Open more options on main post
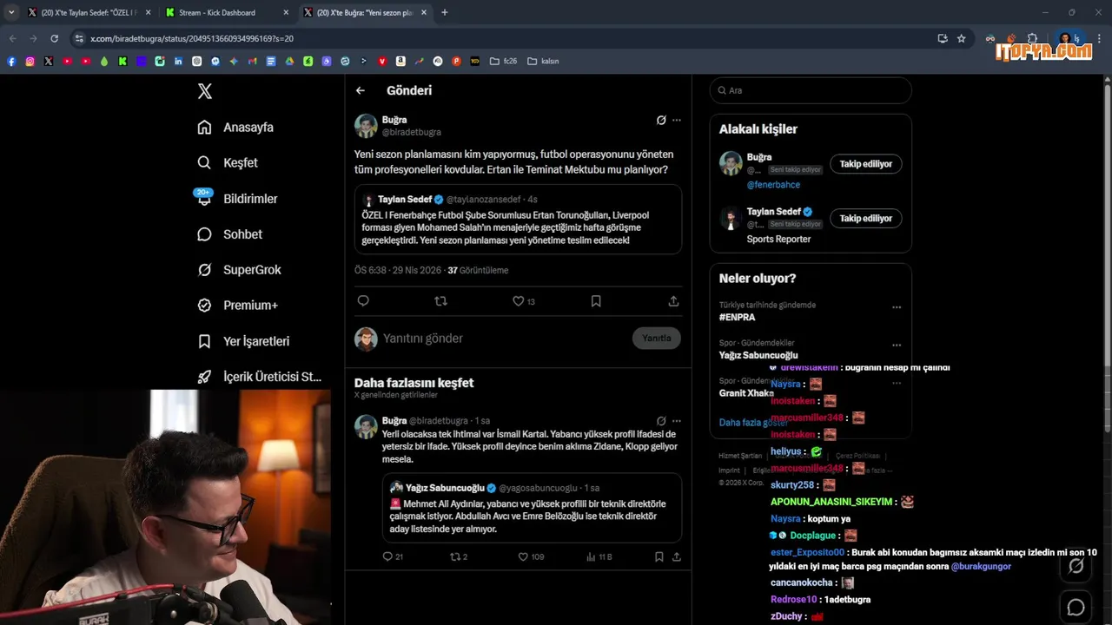 (677, 120)
